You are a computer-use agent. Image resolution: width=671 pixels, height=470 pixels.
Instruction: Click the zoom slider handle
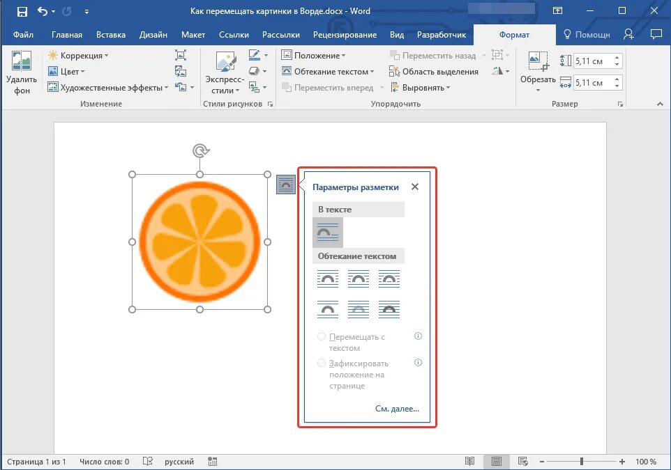(x=582, y=462)
